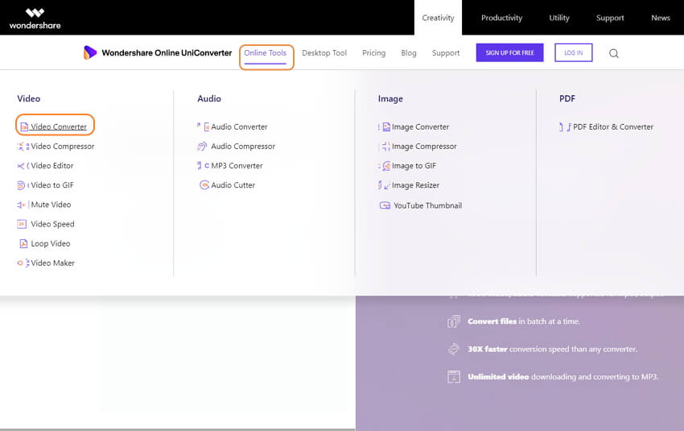Open the Image Resizer link
Viewport: 684px width, 431px height.
click(415, 185)
